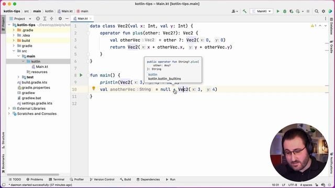Open the Dependencies tool window

tap(148, 180)
